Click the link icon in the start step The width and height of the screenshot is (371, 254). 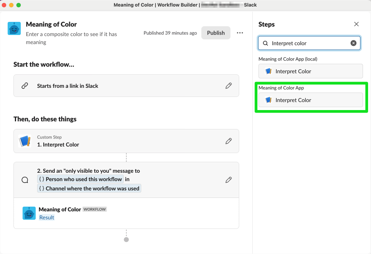tap(25, 85)
